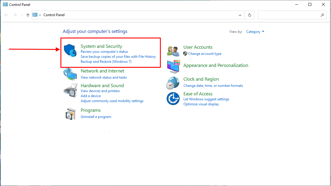Select Let Windows suggest settings

(x=206, y=99)
